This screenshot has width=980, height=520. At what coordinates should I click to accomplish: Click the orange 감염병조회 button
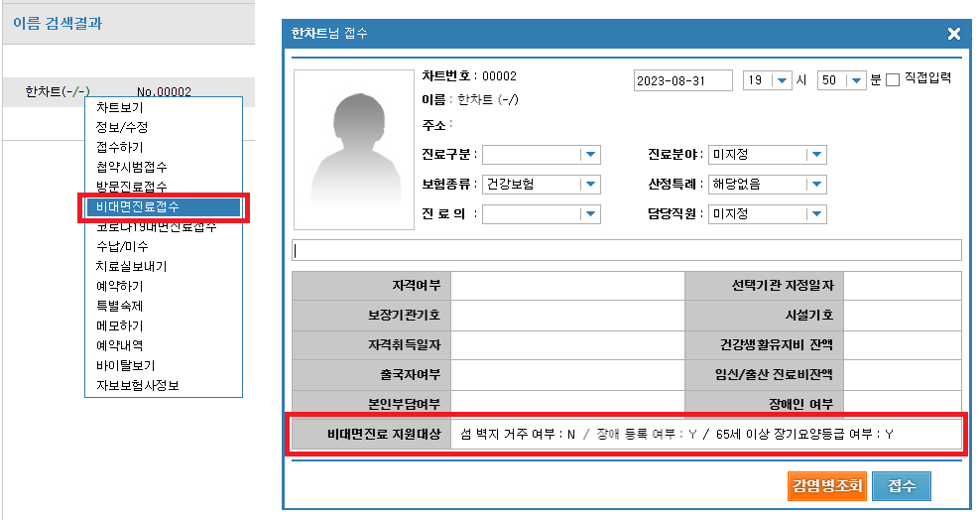tap(826, 486)
